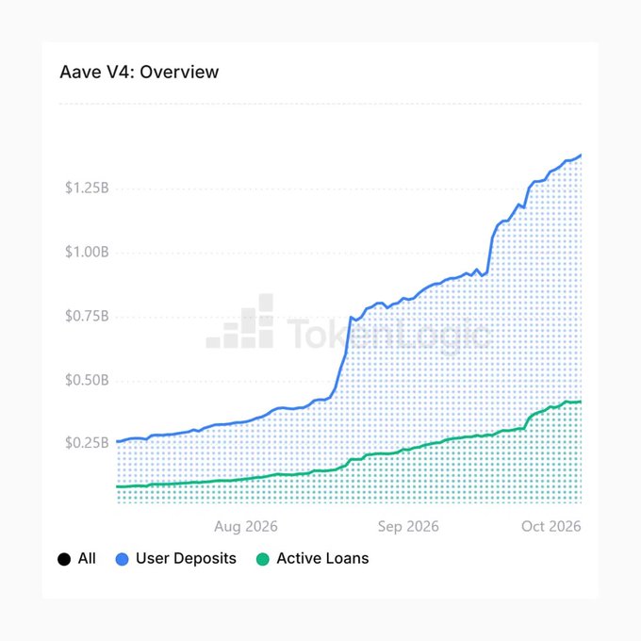
Task: Select the All legend filter
Action: 77,558
